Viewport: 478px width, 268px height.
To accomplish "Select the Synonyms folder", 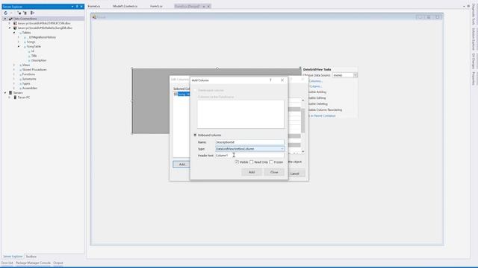I will [x=29, y=79].
